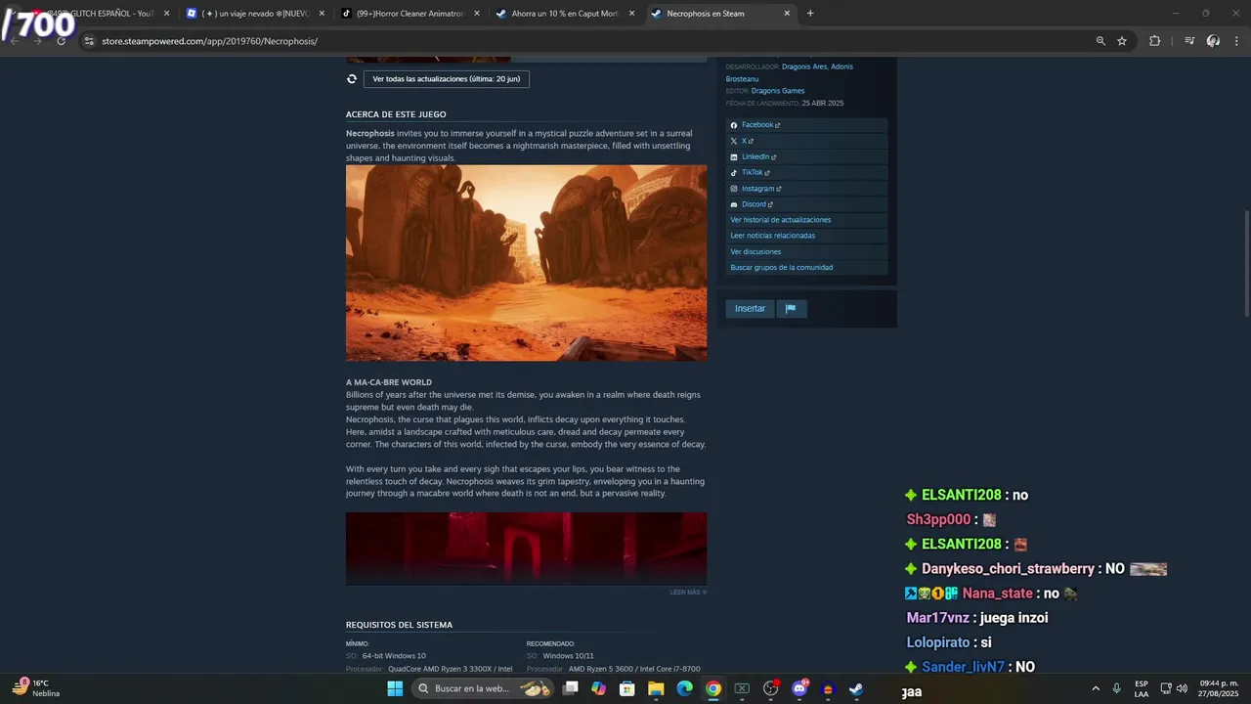Image resolution: width=1251 pixels, height=704 pixels.
Task: Click Ver todas las actualizaciones button
Action: click(447, 79)
